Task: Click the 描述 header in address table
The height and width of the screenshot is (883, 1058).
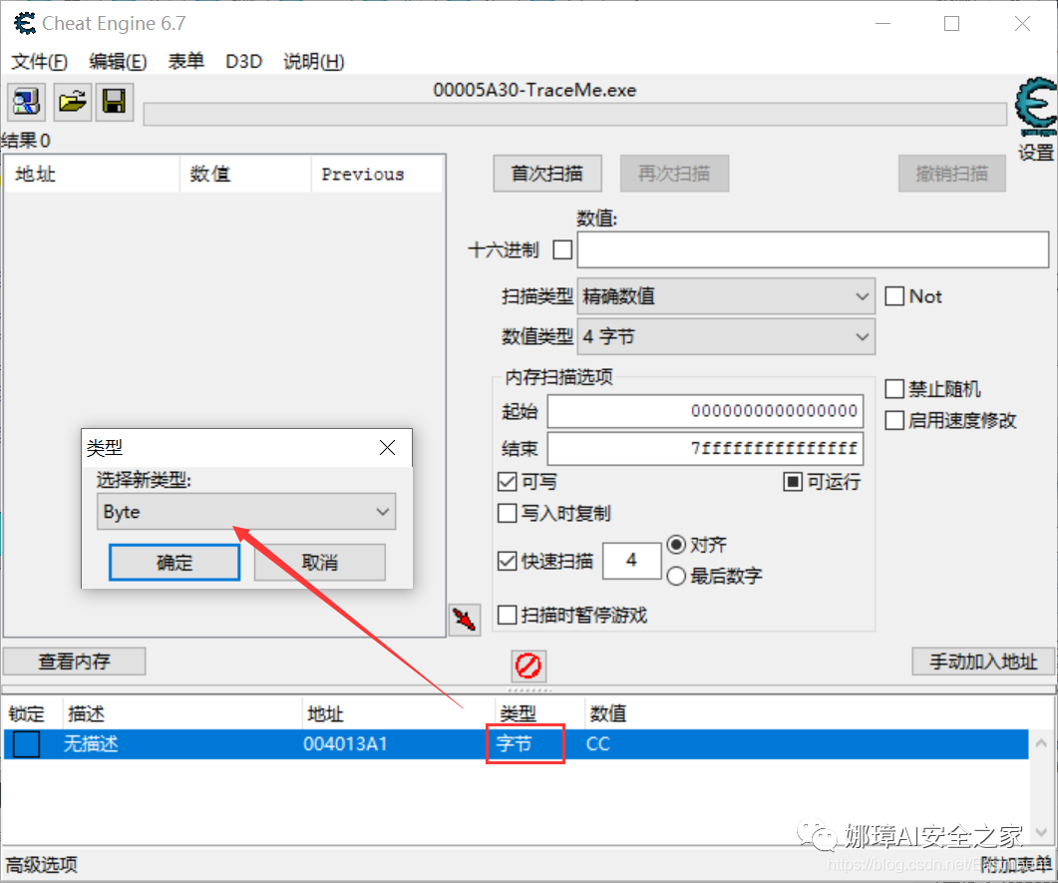Action: 182,713
